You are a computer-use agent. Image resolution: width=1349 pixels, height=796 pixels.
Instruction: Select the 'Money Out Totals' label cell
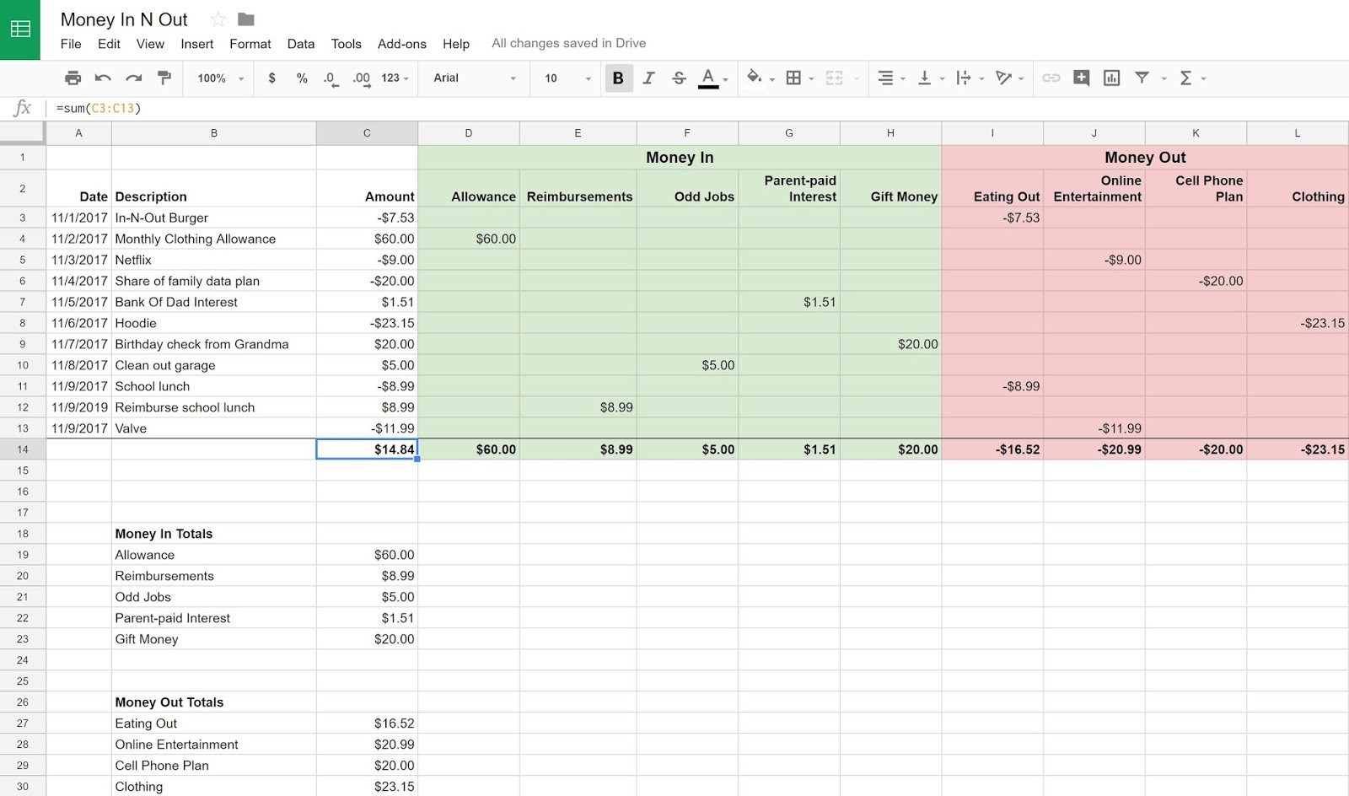coord(214,702)
